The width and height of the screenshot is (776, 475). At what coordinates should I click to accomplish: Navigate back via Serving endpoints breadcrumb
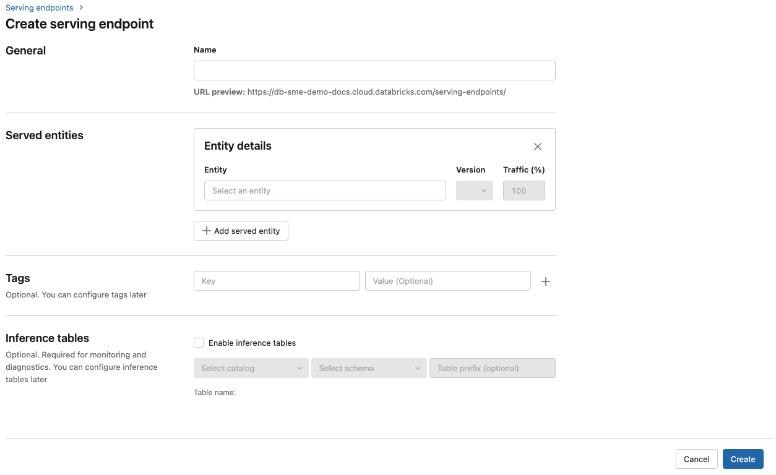tap(39, 7)
